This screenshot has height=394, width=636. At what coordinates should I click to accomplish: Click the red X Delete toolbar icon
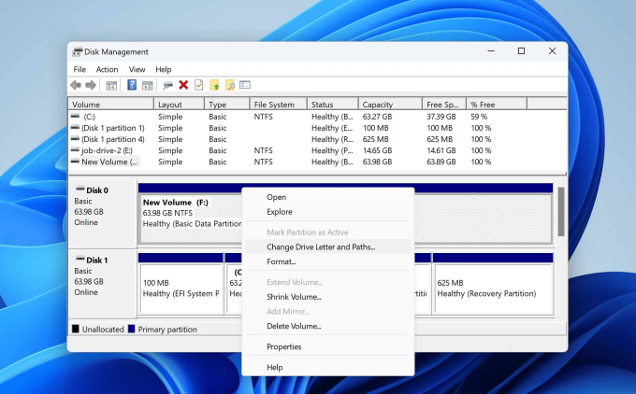click(183, 85)
